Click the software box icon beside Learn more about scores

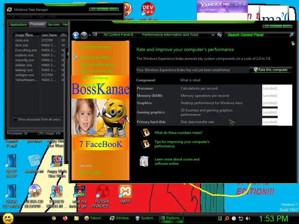coord(144,161)
